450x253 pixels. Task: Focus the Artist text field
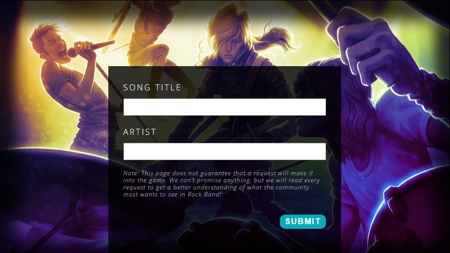[224, 151]
